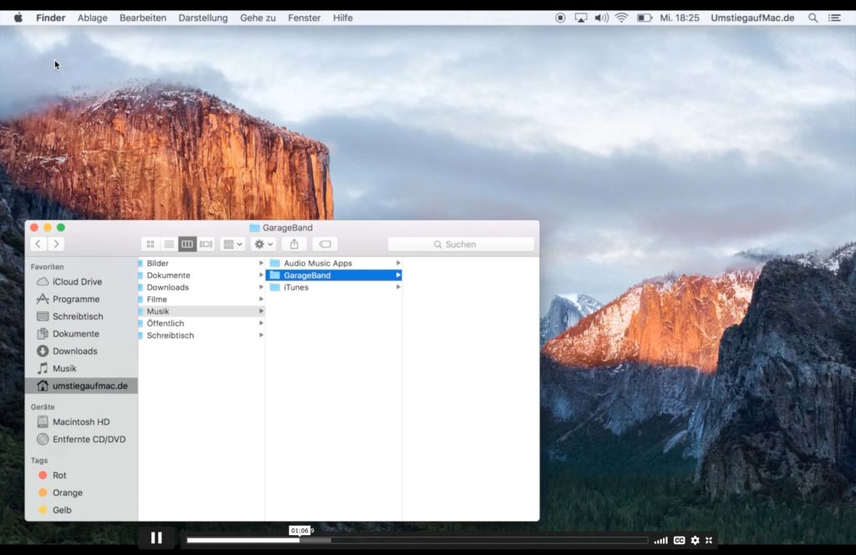Click the Share toolbar button
The width and height of the screenshot is (856, 555).
click(x=294, y=245)
